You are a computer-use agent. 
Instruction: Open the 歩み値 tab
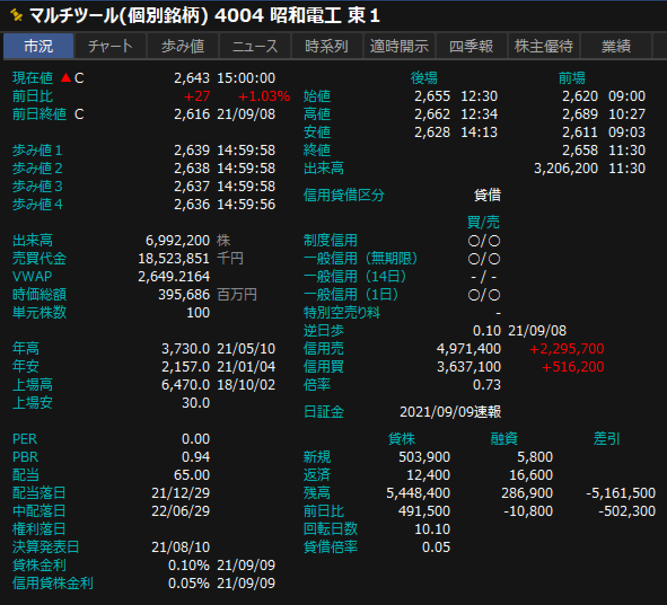[x=182, y=46]
